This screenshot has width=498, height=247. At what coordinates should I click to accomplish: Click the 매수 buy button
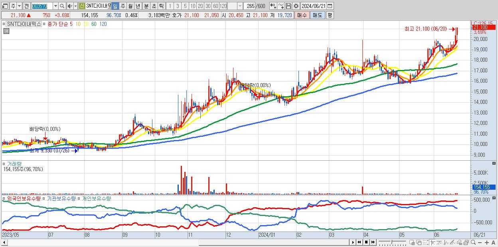[x=302, y=15]
